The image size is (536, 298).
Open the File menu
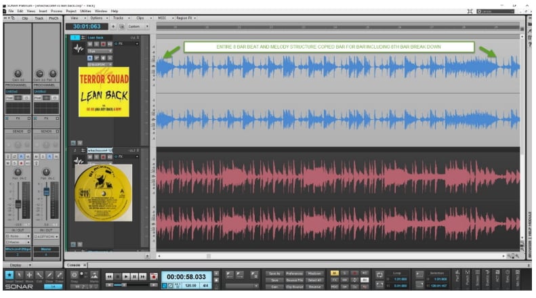[x=11, y=12]
